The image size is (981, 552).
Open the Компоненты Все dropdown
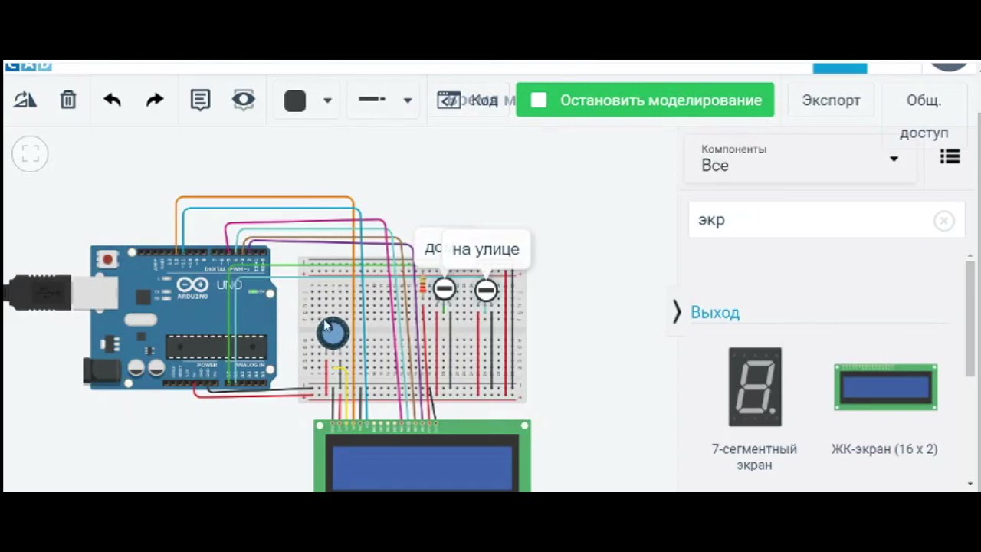click(800, 159)
